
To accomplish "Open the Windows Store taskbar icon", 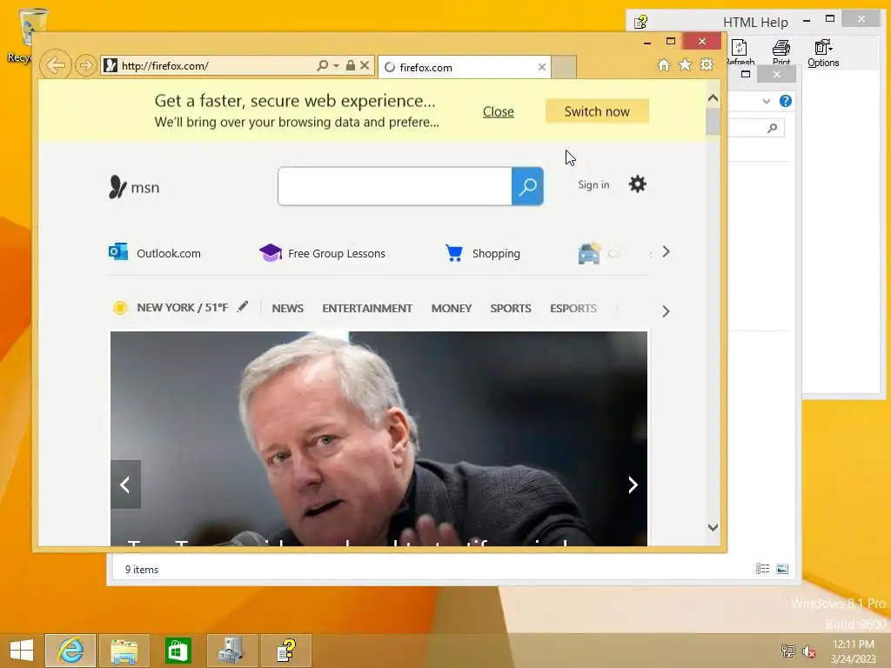I will click(x=178, y=651).
